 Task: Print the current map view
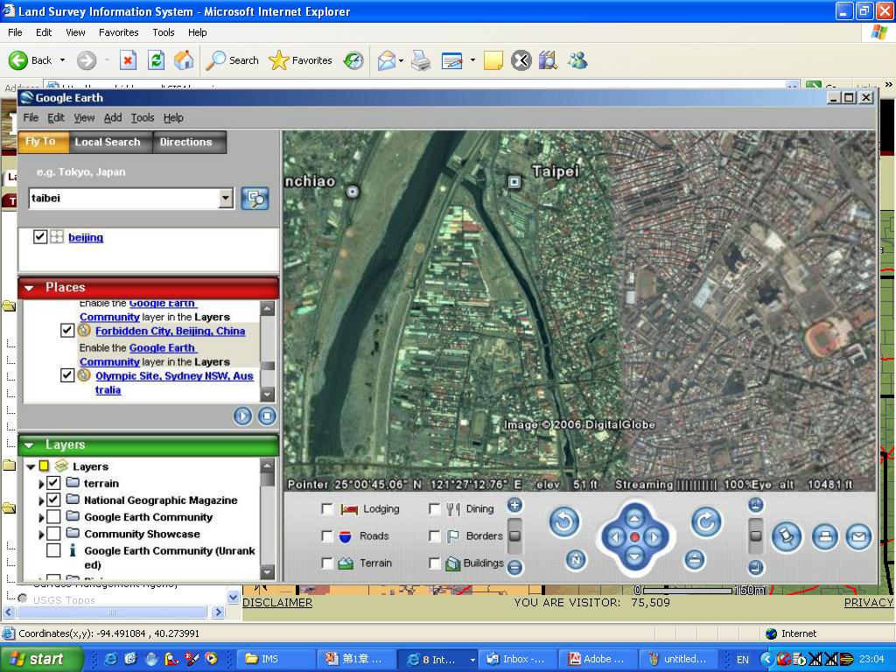point(824,536)
